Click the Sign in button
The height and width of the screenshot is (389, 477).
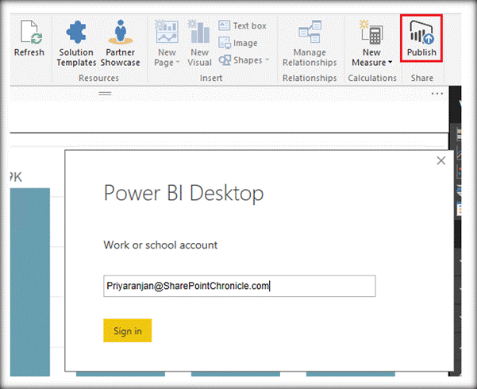(x=128, y=330)
